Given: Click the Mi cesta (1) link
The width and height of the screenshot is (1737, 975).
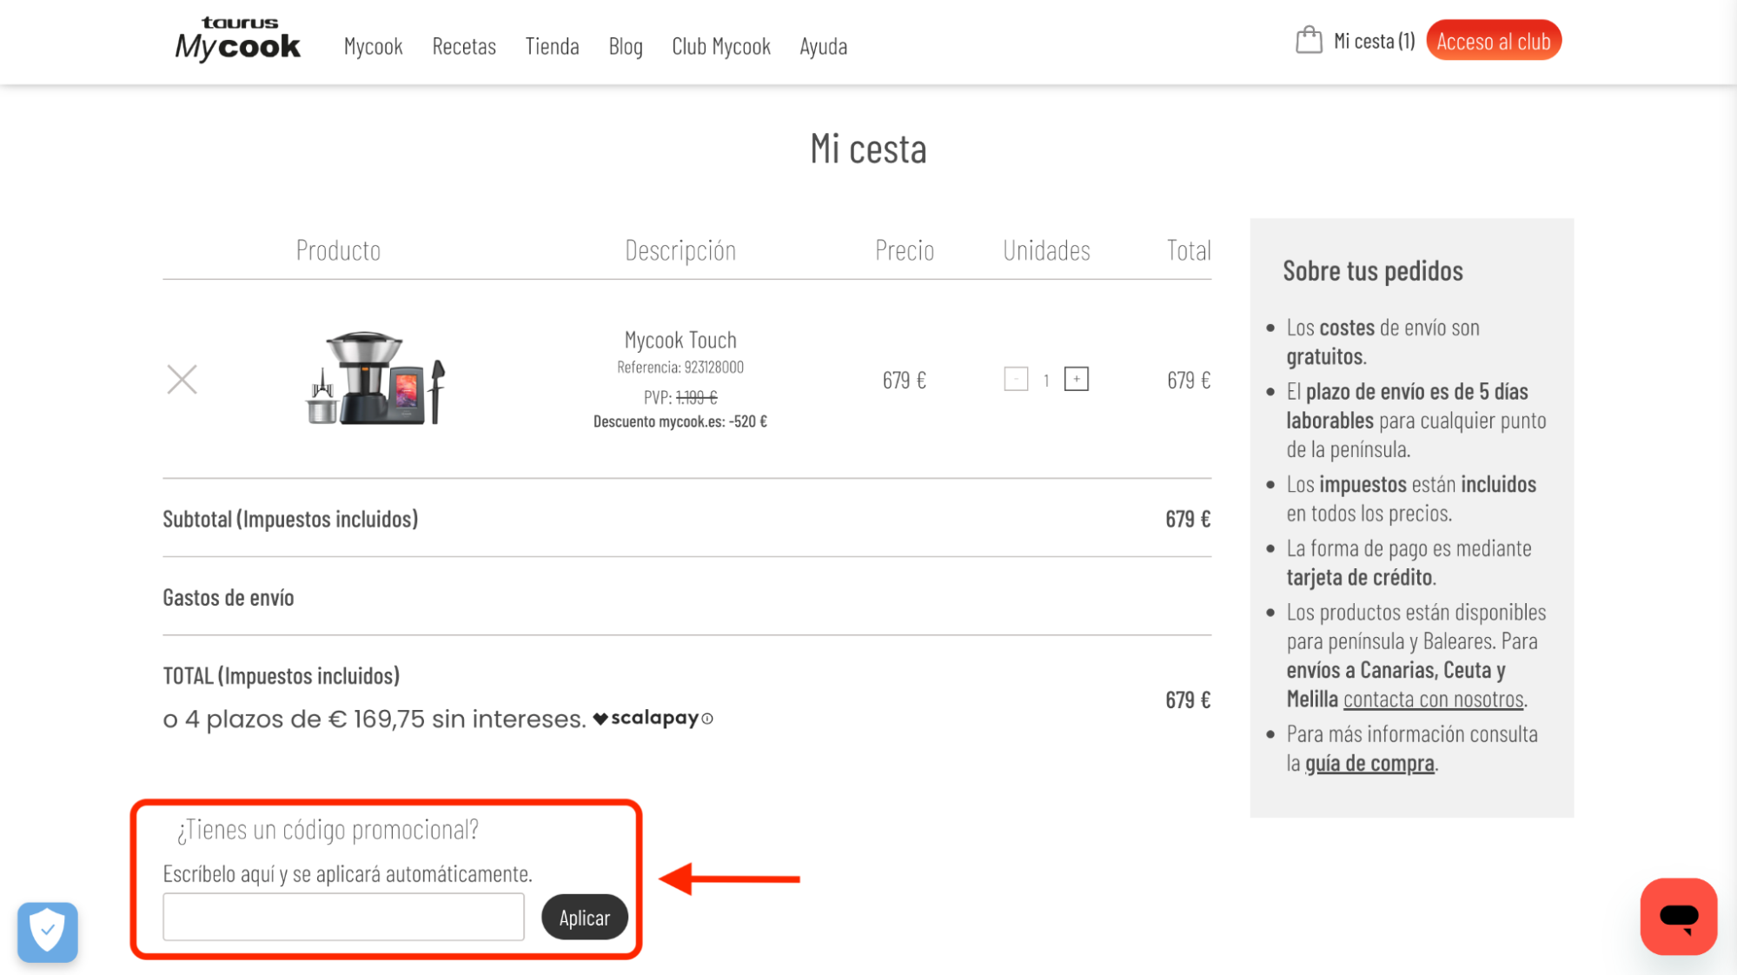Looking at the screenshot, I should (x=1374, y=41).
